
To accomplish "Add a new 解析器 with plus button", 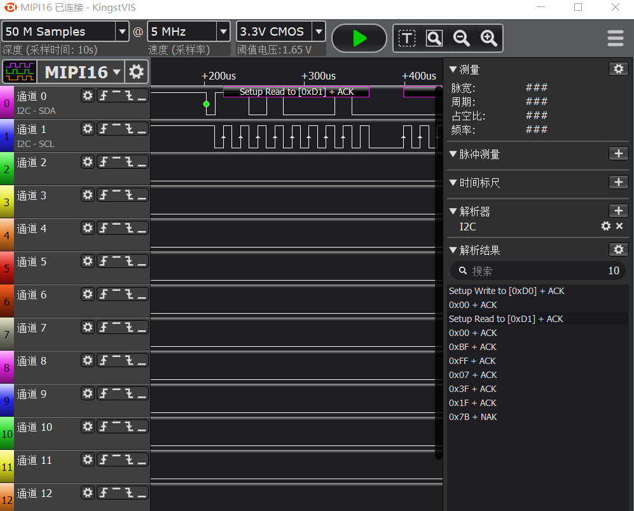I will pyautogui.click(x=618, y=211).
